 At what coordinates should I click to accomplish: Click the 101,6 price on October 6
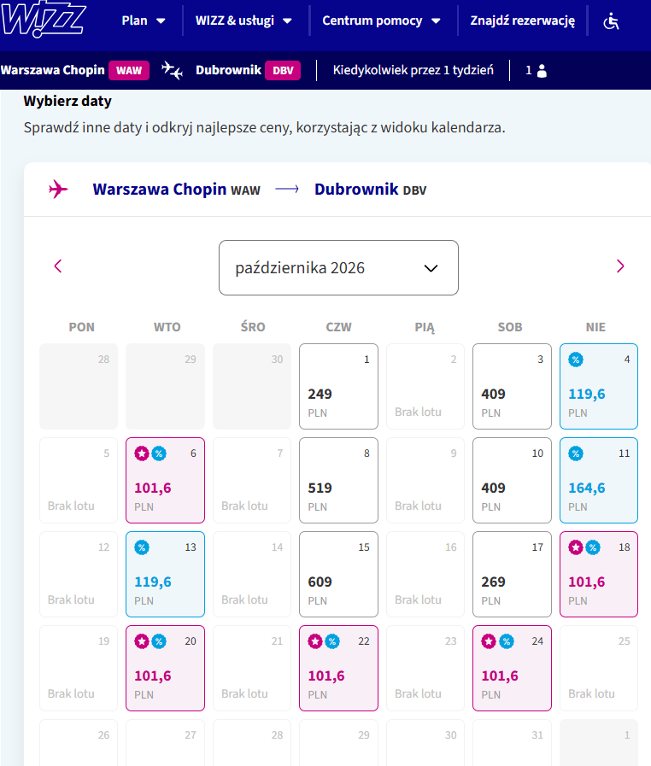click(x=152, y=488)
